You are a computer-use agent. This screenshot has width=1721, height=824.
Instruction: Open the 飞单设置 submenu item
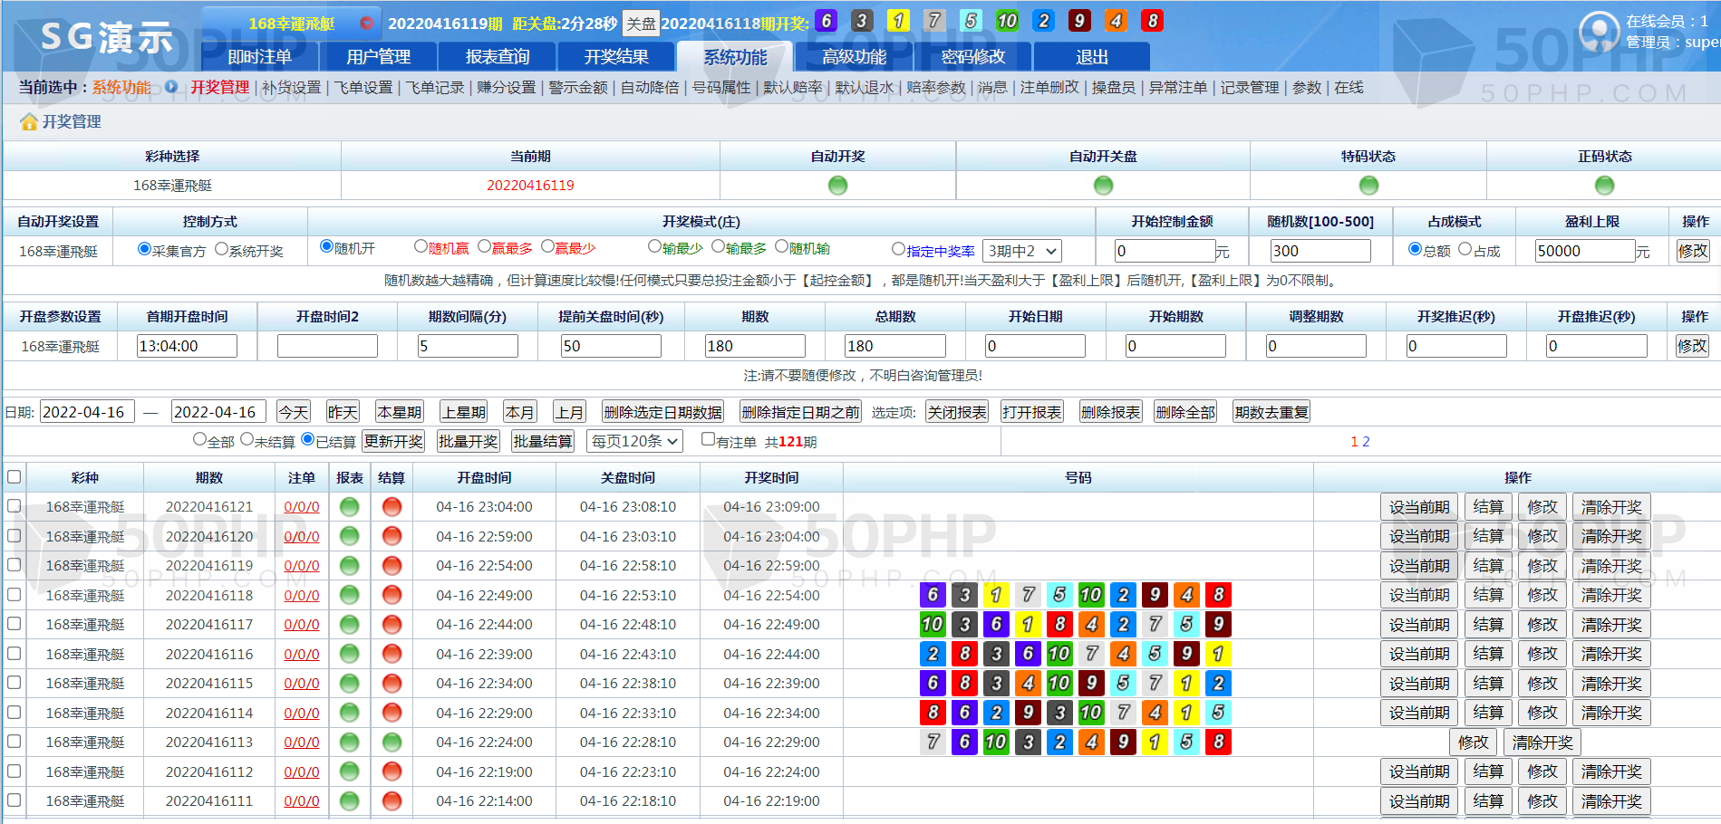pyautogui.click(x=363, y=88)
